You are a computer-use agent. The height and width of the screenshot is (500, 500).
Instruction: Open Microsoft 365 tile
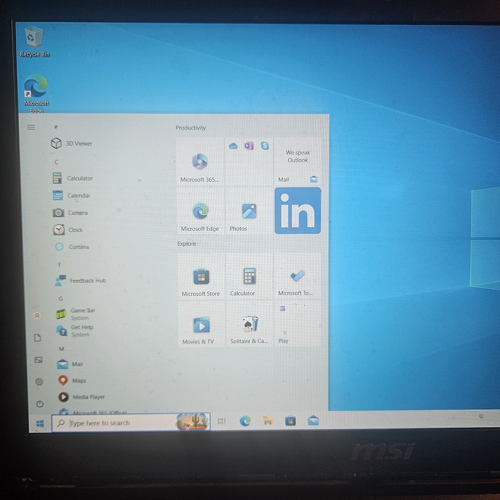coord(200,162)
